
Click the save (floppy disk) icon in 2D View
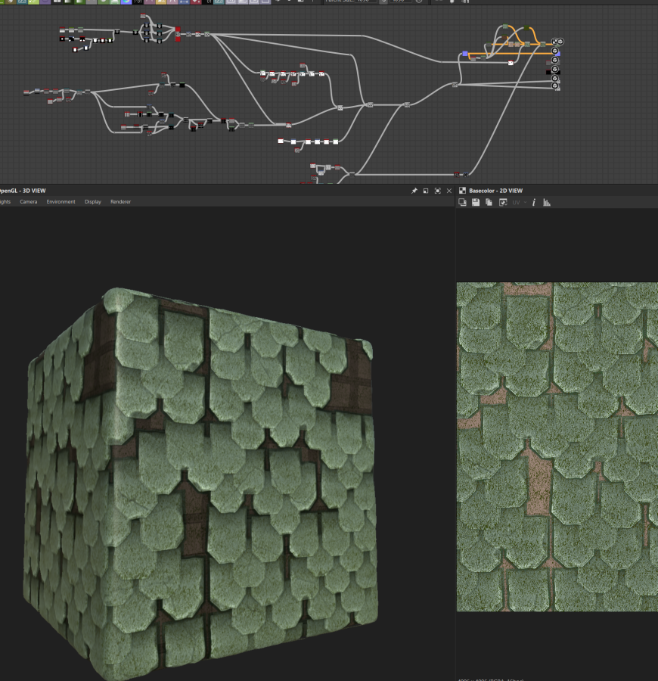click(476, 202)
